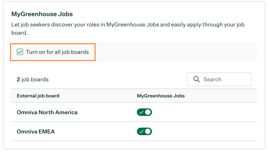Image resolution: width=269 pixels, height=153 pixels.
Task: Focus the Search job boards field
Action: (219, 79)
